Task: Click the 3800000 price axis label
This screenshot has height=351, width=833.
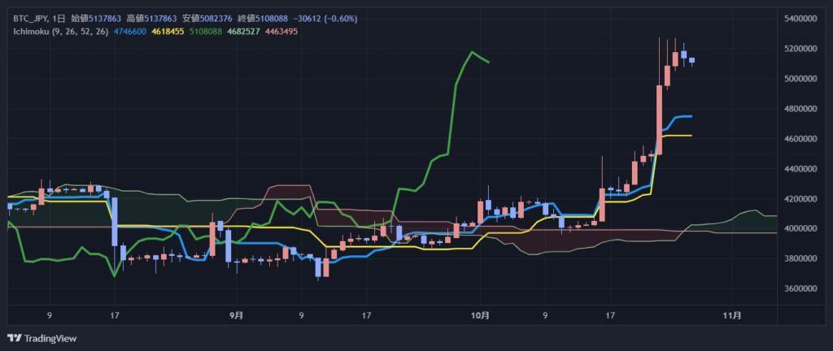Action: (800, 258)
